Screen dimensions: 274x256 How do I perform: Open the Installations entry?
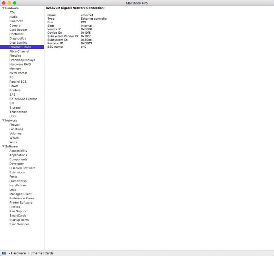tap(18, 185)
